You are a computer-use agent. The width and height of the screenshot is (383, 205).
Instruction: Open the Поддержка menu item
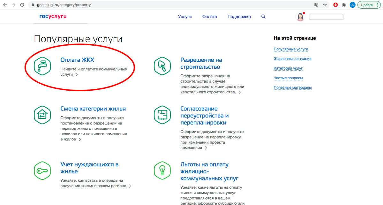pyautogui.click(x=239, y=17)
